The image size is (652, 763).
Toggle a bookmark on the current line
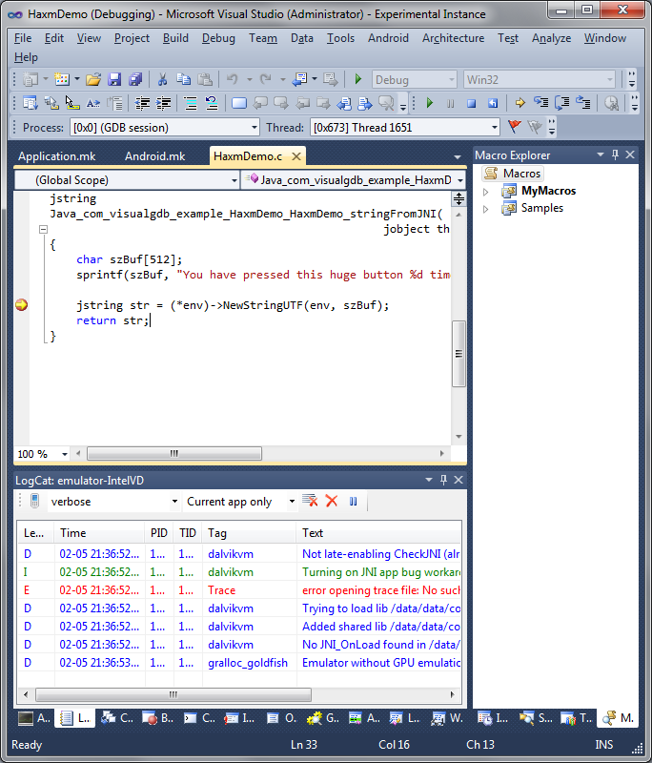point(238,103)
